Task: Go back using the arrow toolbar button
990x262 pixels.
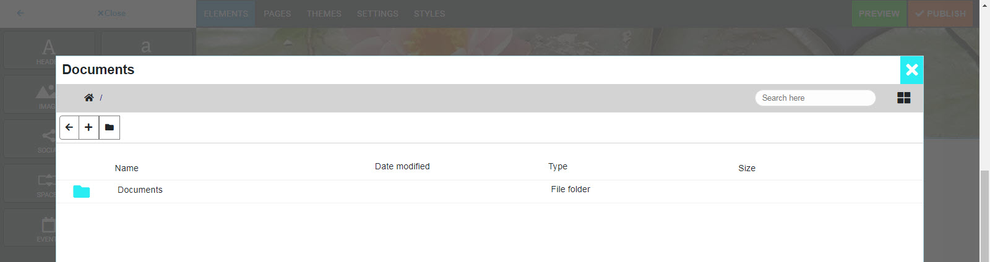Action: pos(69,127)
